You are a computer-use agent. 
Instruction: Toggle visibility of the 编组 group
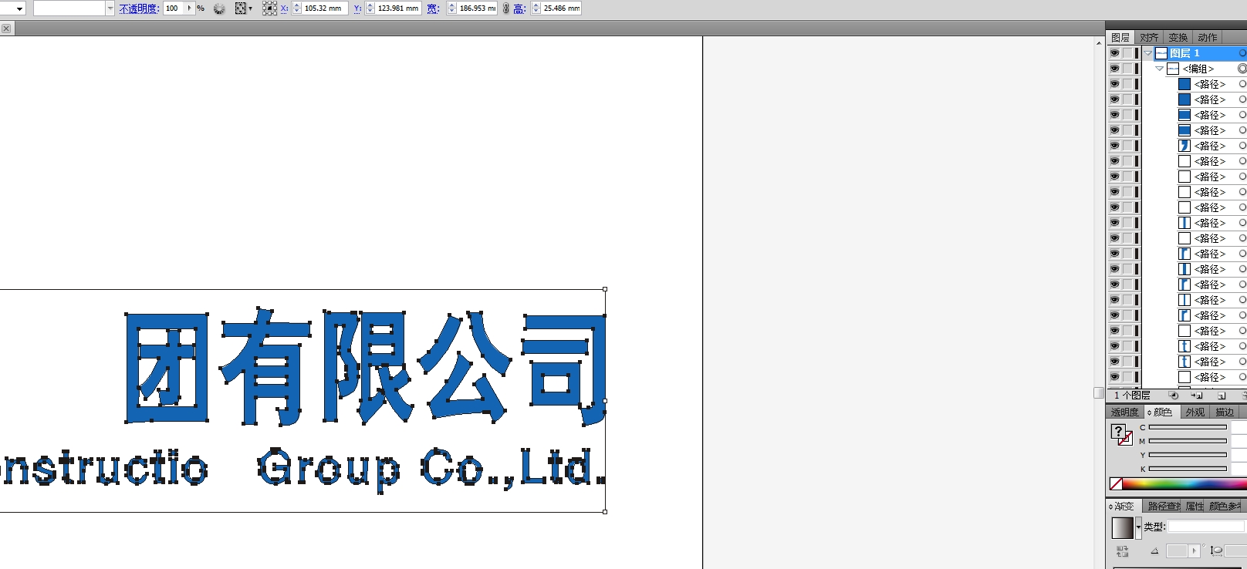[1114, 69]
